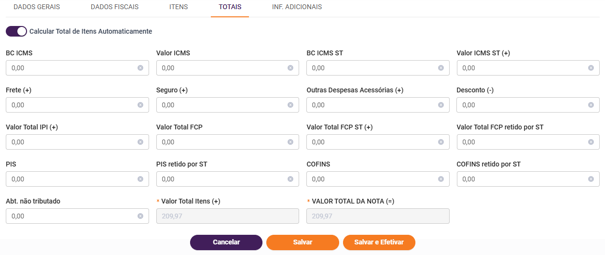The width and height of the screenshot is (605, 255).
Task: Click Salvar e Efetivar button
Action: click(x=379, y=242)
